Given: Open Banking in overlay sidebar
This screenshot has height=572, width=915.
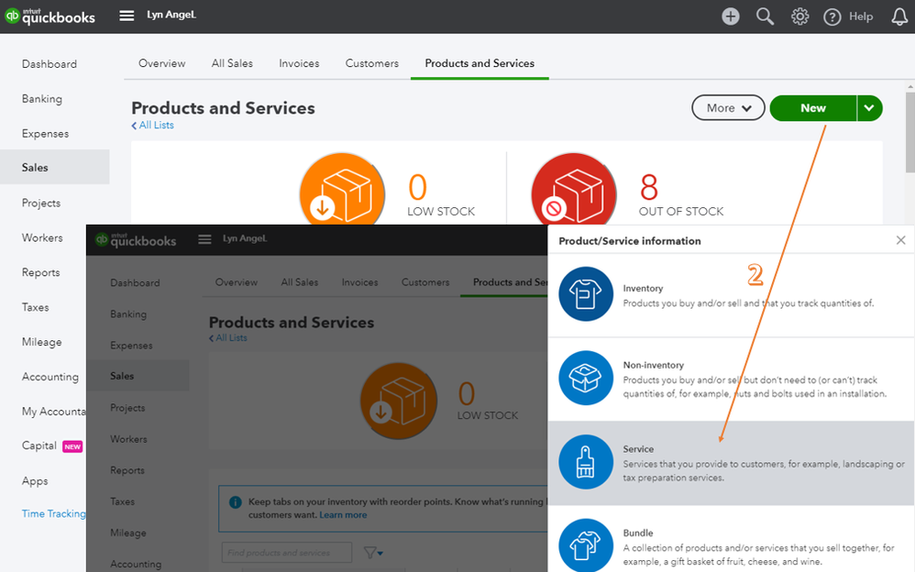Looking at the screenshot, I should (128, 314).
